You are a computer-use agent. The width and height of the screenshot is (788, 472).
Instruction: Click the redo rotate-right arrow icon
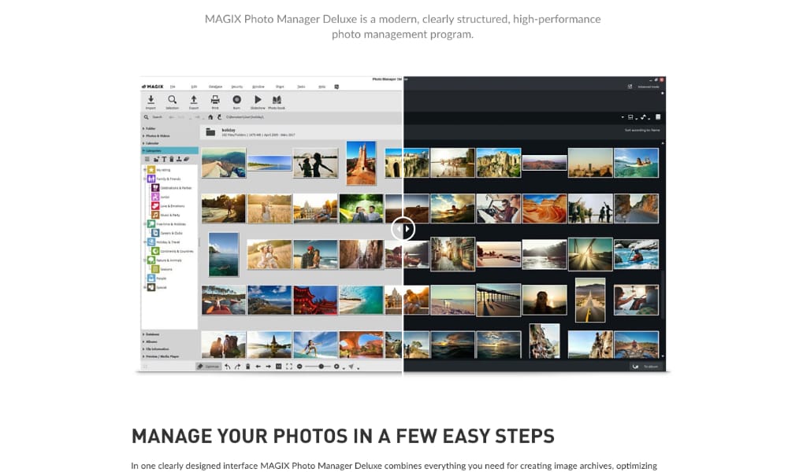(x=237, y=367)
